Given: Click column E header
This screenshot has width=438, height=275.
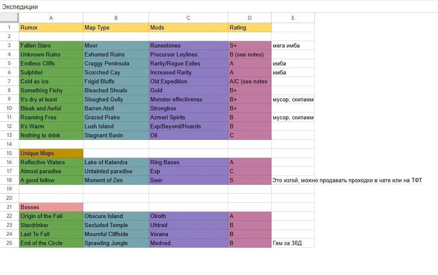Looking at the screenshot, I should pyautogui.click(x=293, y=18).
